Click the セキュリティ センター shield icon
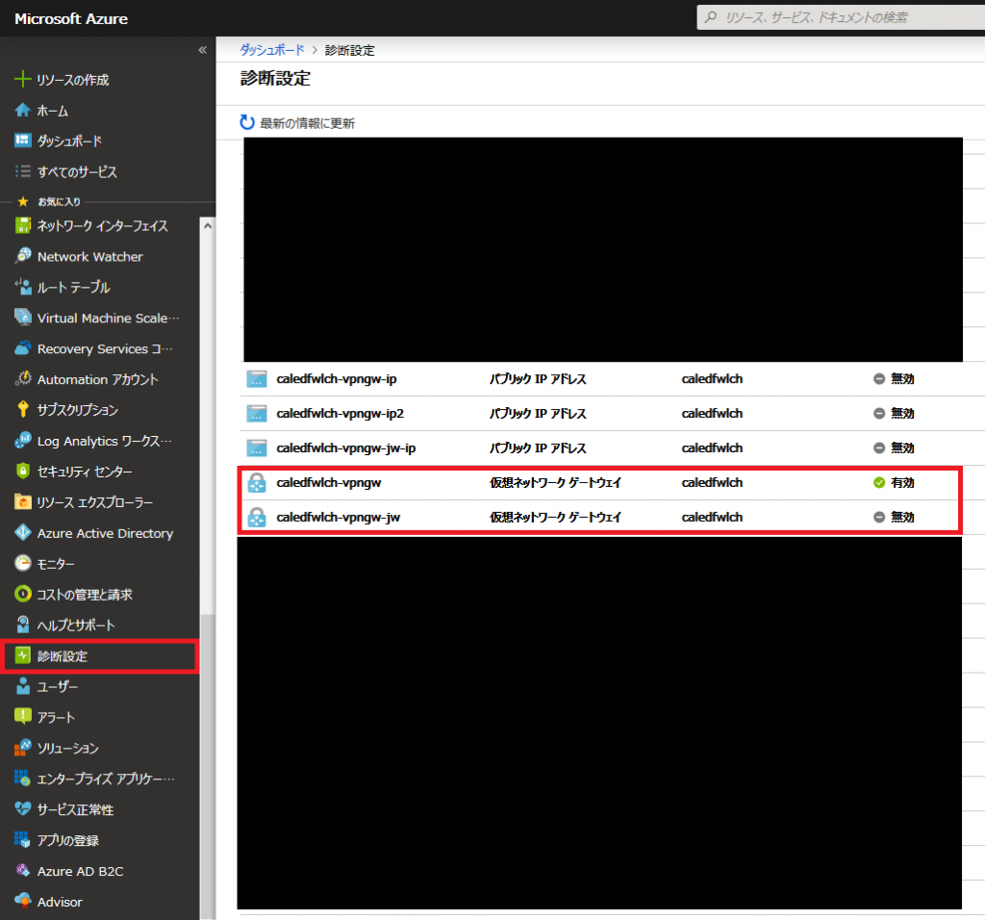 23,471
